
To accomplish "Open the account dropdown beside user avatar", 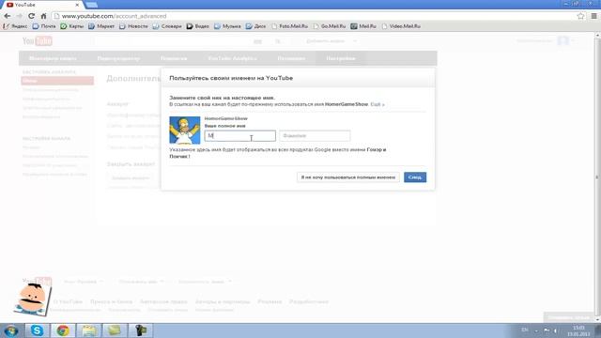I will 574,40.
